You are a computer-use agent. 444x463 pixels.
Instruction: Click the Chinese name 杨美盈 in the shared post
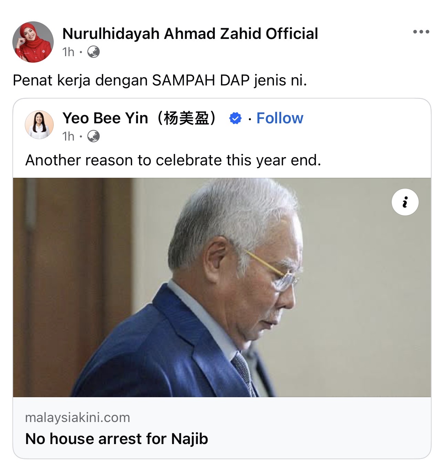click(x=187, y=118)
